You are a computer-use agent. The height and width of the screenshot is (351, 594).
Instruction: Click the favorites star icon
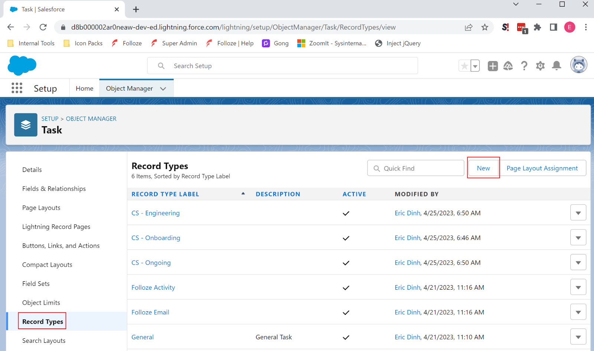tap(464, 65)
